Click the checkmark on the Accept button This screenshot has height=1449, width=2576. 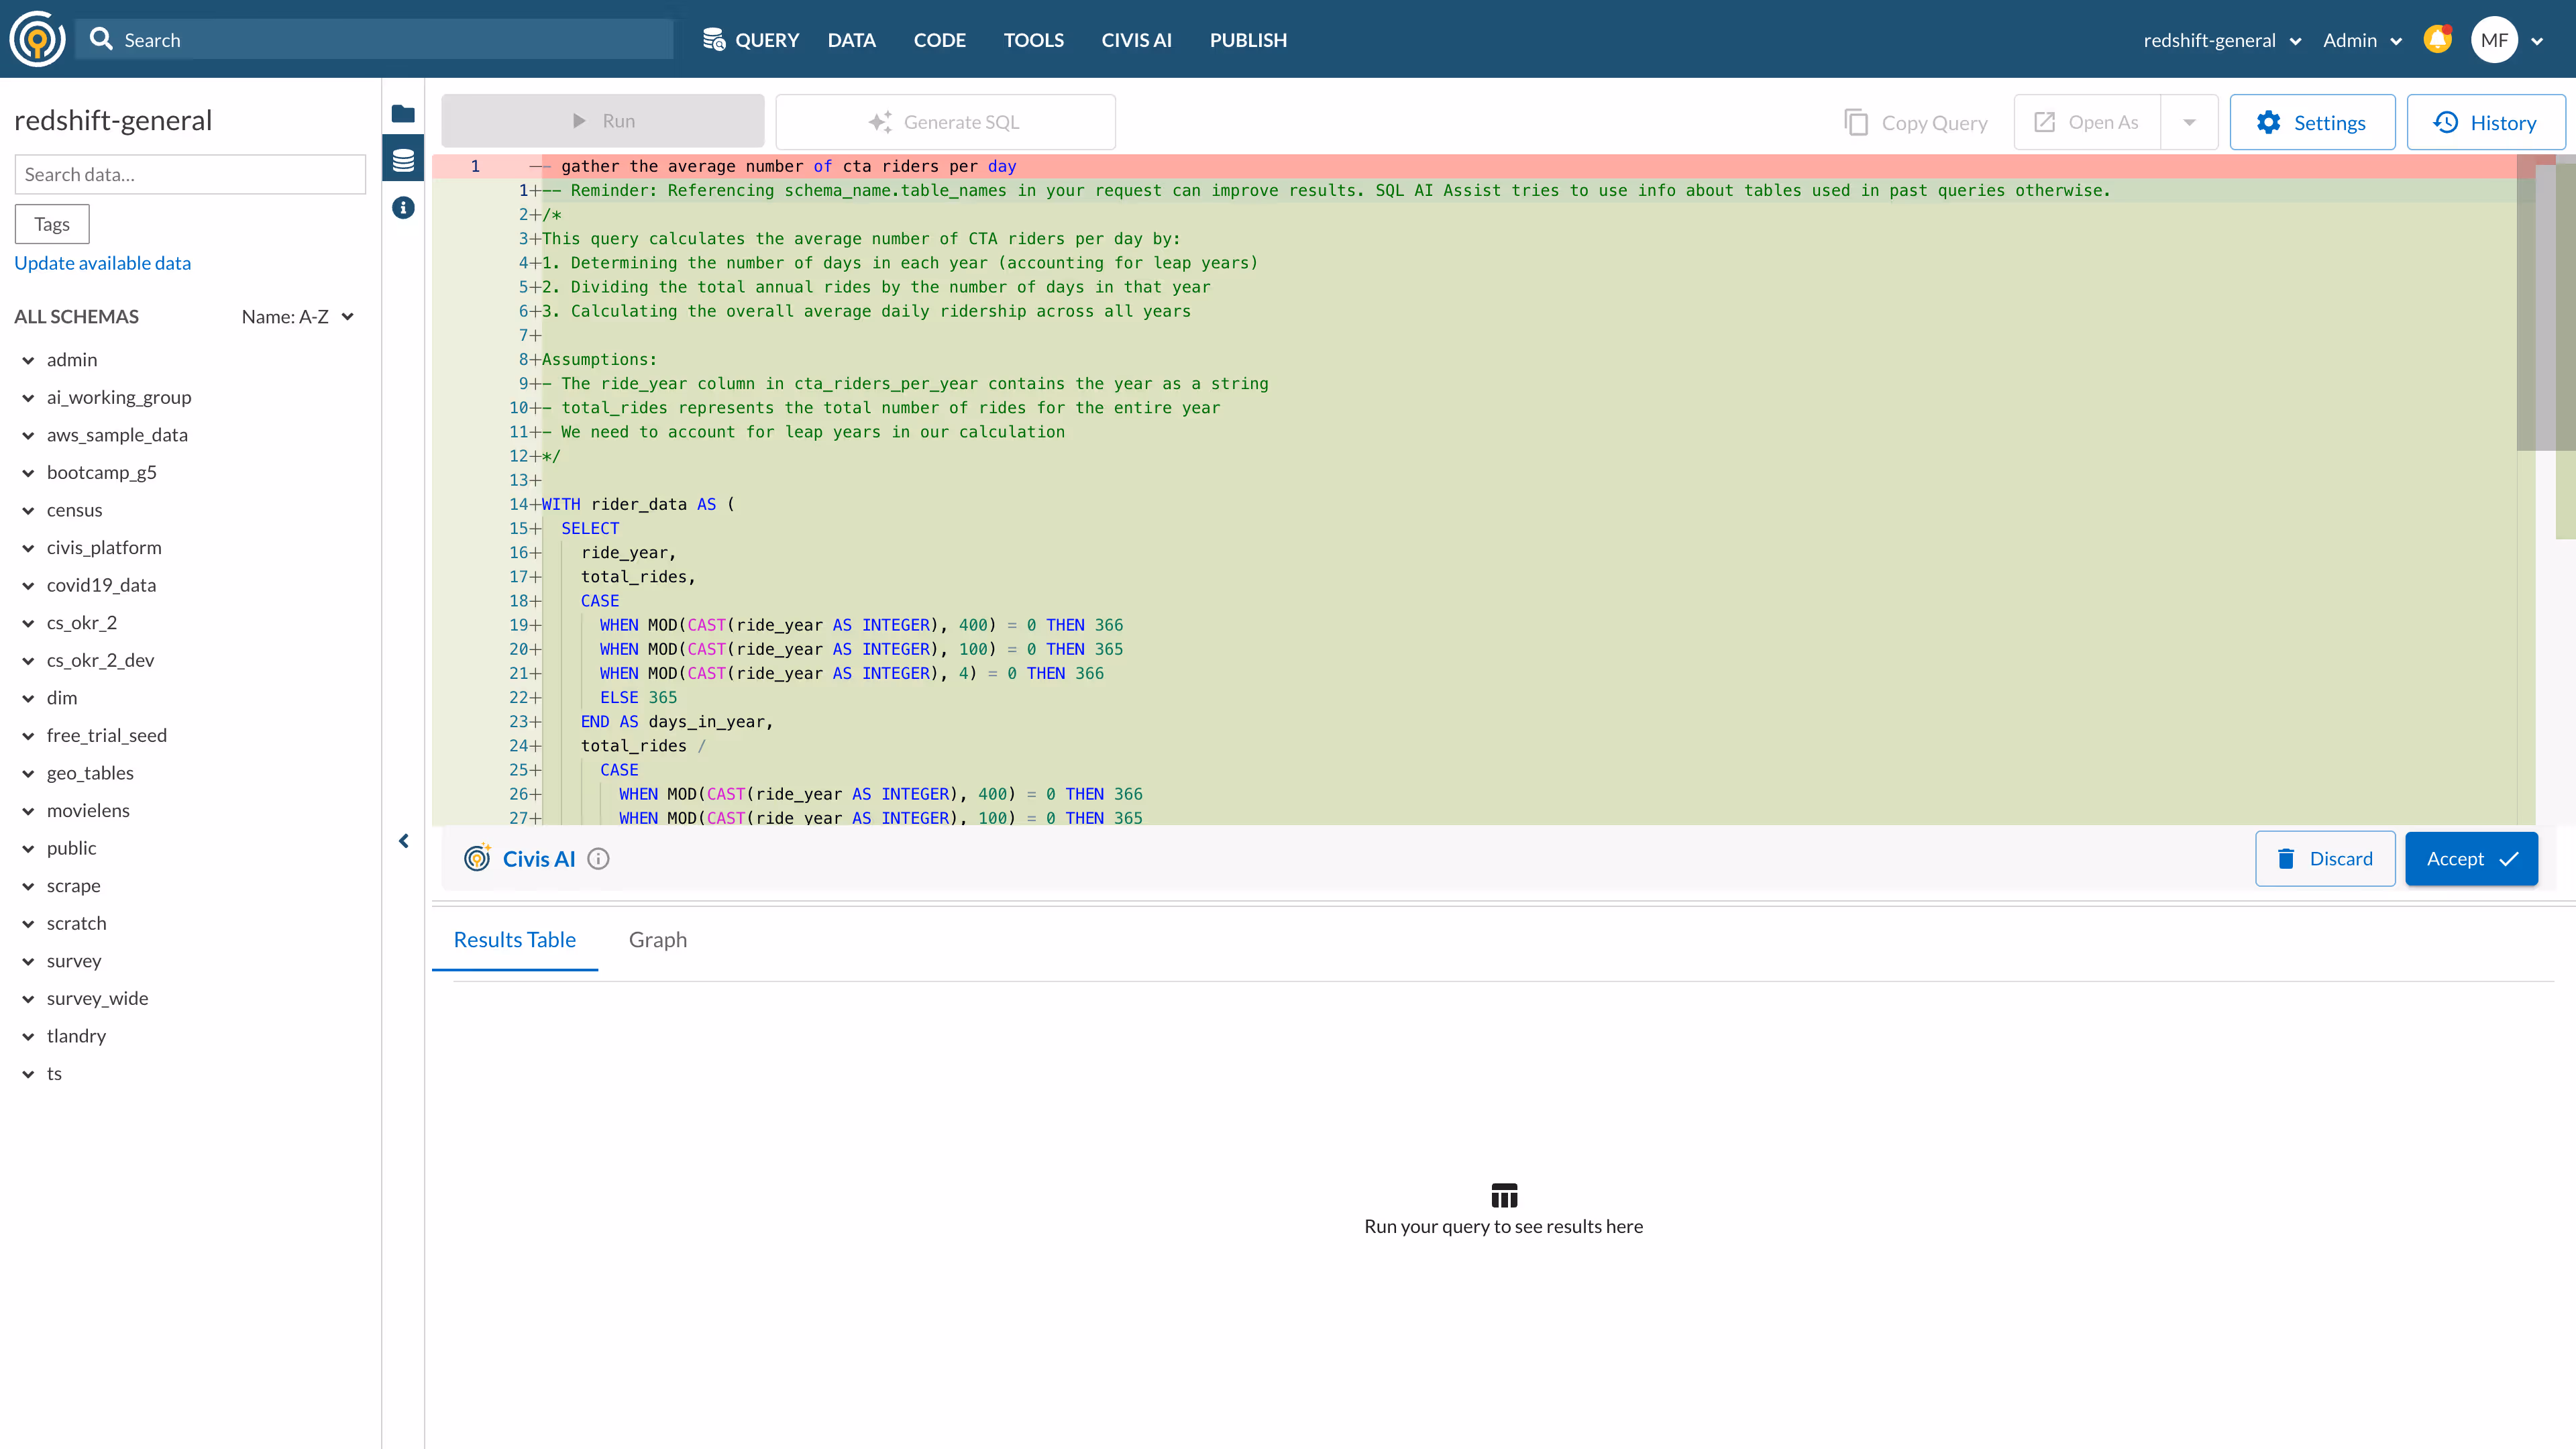tap(2509, 858)
